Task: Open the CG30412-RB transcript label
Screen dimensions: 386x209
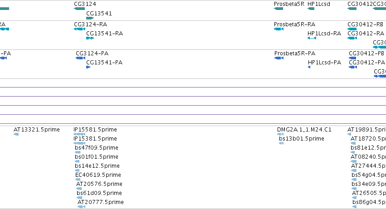Action: [x=365, y=24]
